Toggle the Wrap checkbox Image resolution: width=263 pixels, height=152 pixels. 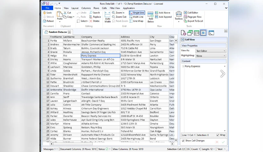[218, 135]
